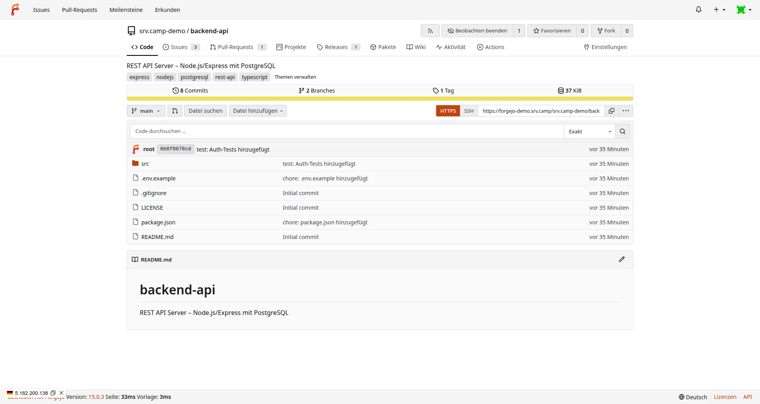The height and width of the screenshot is (404, 760).
Task: Open root author profile link
Action: (x=149, y=149)
